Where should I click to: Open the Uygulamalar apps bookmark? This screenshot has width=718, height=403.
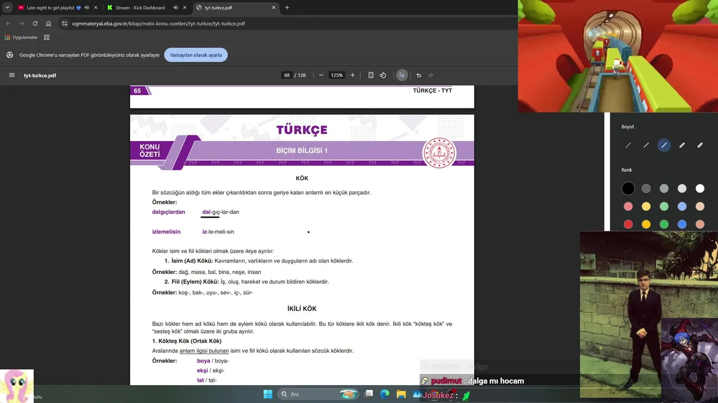coord(21,38)
